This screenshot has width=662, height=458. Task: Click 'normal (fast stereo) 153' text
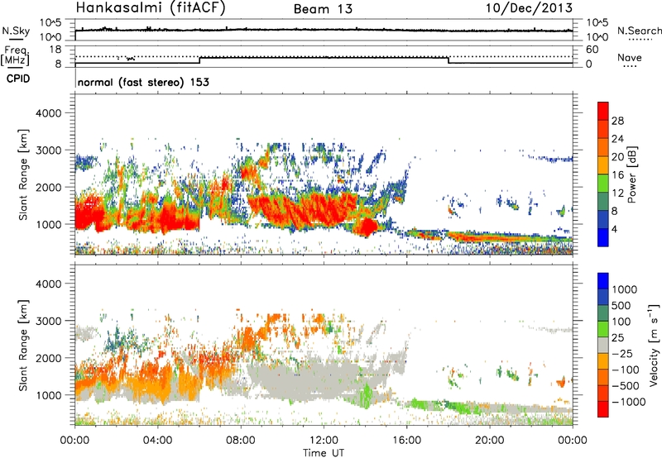tap(143, 82)
